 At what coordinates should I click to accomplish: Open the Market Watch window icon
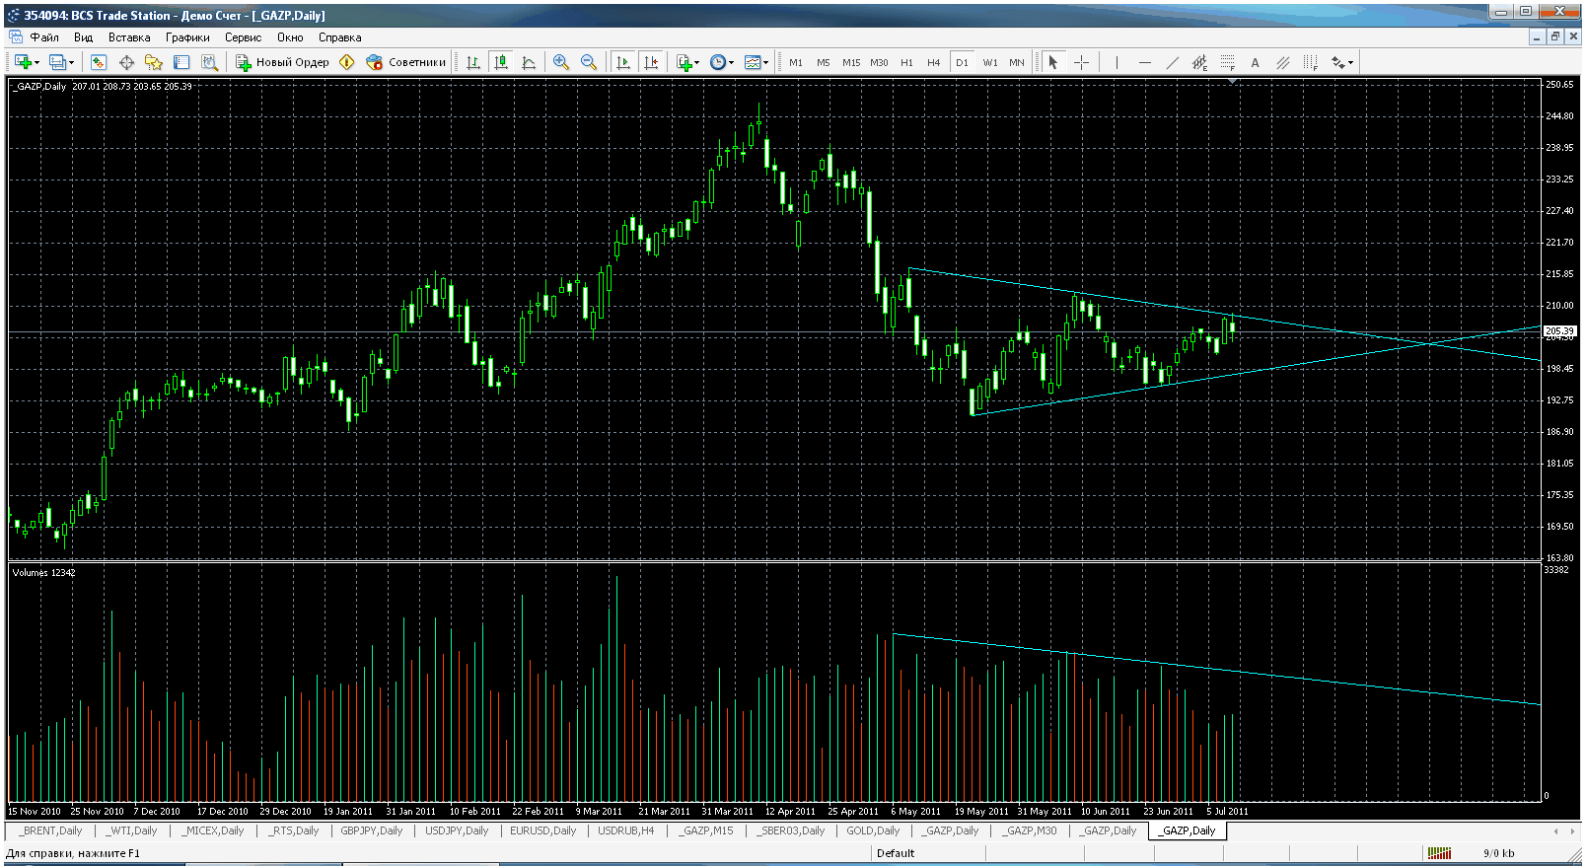coord(99,62)
